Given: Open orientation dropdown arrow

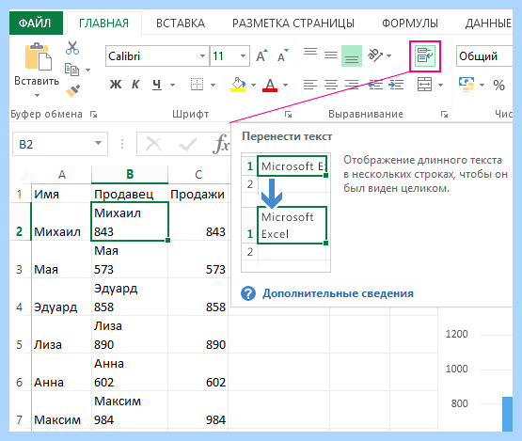Looking at the screenshot, I should pos(388,55).
